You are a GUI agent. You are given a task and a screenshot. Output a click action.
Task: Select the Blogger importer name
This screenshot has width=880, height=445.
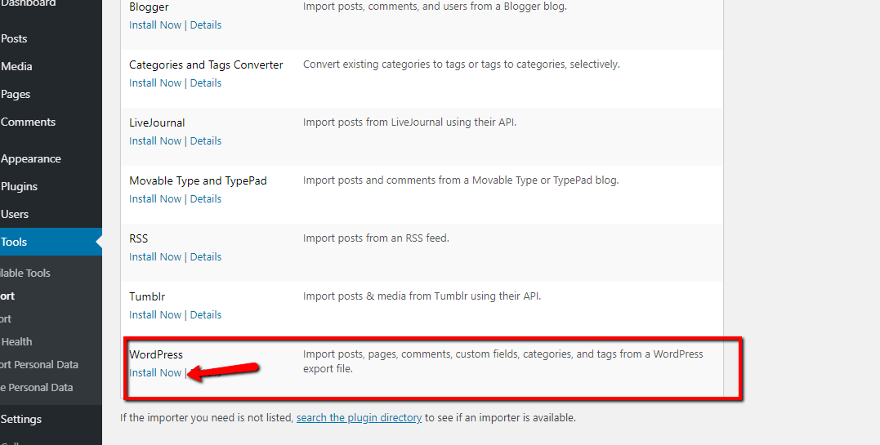tap(149, 7)
